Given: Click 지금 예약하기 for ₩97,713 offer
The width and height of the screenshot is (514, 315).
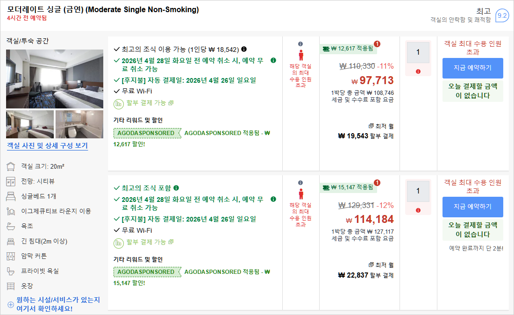Looking at the screenshot, I should [x=472, y=68].
